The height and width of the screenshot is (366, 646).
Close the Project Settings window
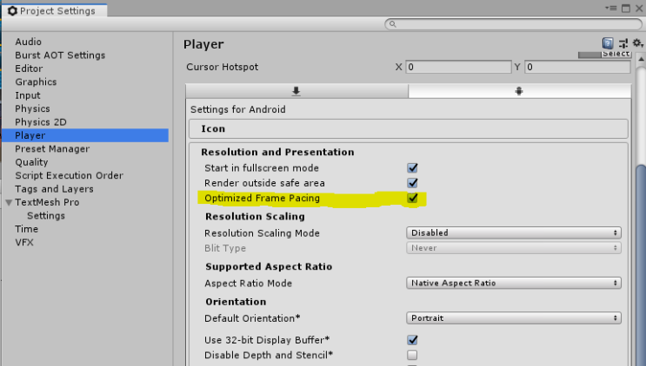click(x=639, y=8)
